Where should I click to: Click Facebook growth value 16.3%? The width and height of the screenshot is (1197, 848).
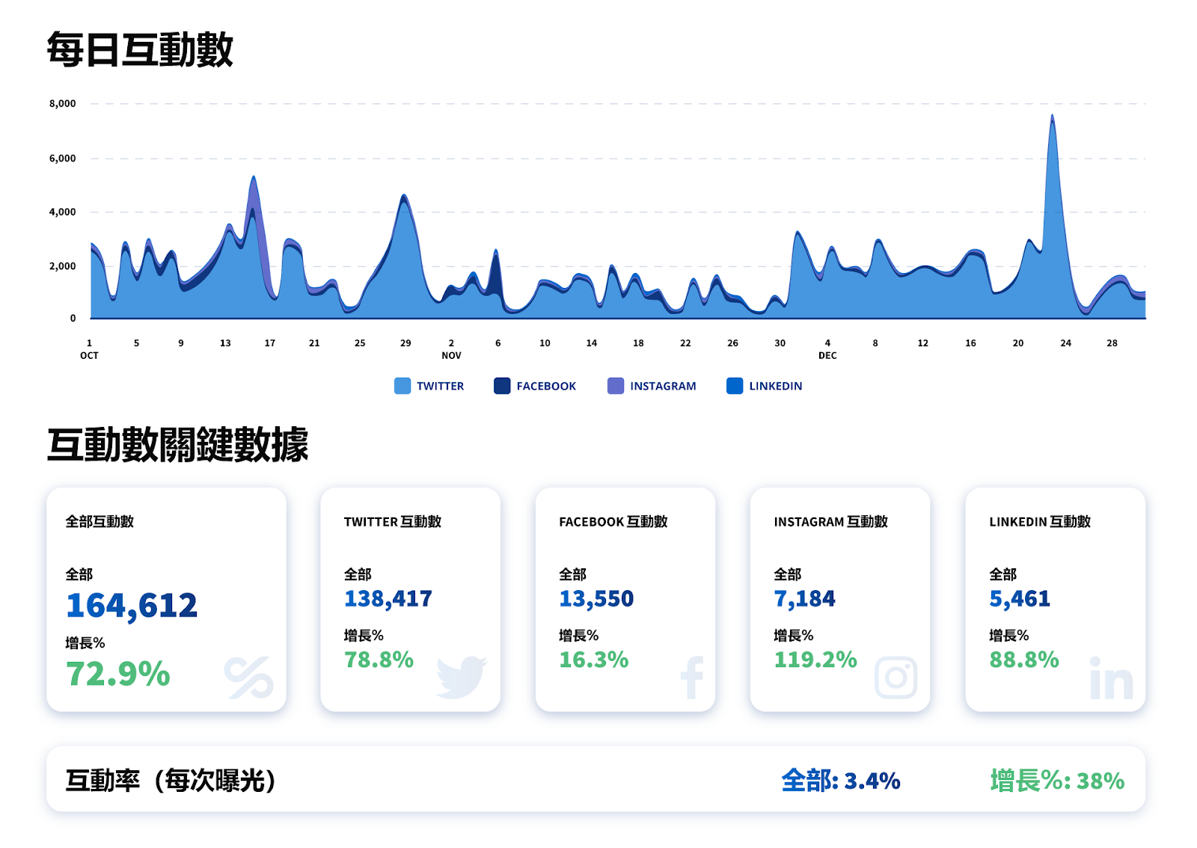pyautogui.click(x=594, y=660)
